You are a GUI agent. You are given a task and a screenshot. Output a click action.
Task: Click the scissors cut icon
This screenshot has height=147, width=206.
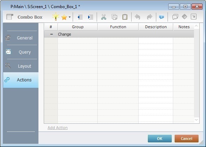[104, 17]
